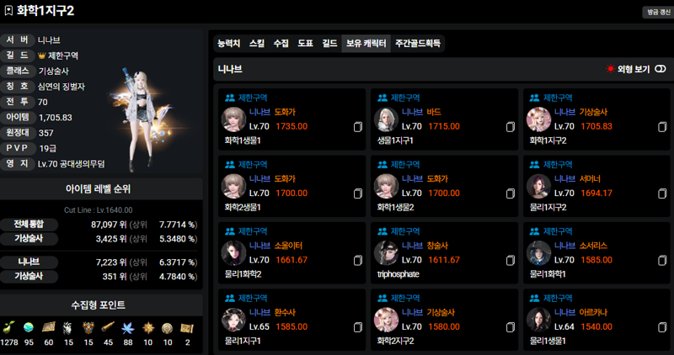Image resolution: width=674 pixels, height=355 pixels.
Task: Open 제한구역 guild link in profile
Action: pos(62,56)
